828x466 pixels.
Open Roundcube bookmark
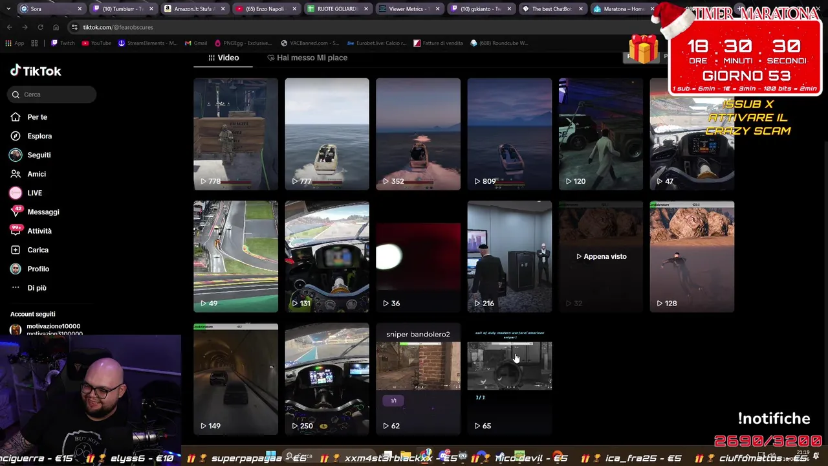tap(499, 43)
